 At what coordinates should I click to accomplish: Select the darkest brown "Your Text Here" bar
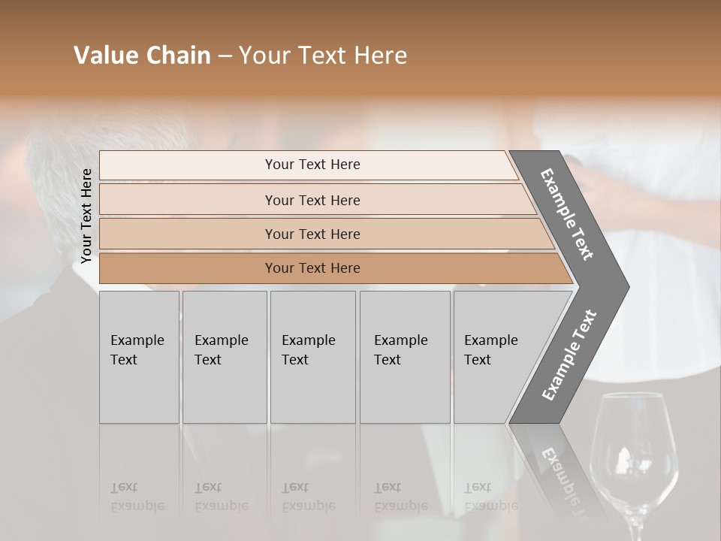pos(312,268)
